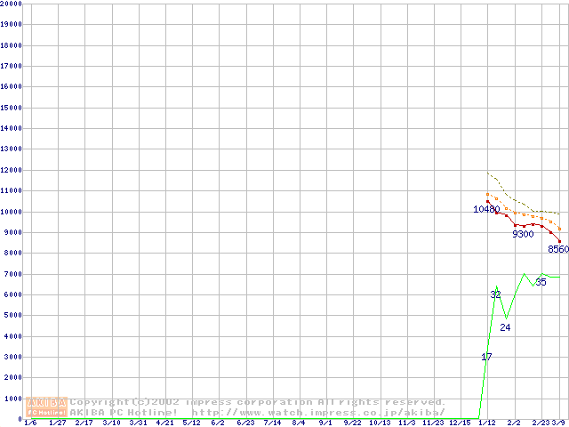This screenshot has width=569, height=427.
Task: Click the 1/6 date on x-axis
Action: click(29, 423)
